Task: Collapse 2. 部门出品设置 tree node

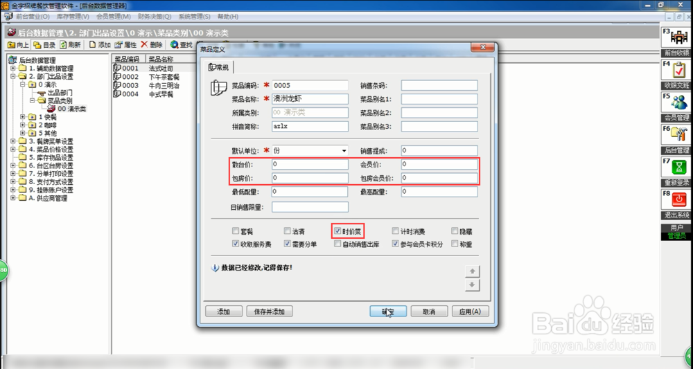Action: coord(12,76)
